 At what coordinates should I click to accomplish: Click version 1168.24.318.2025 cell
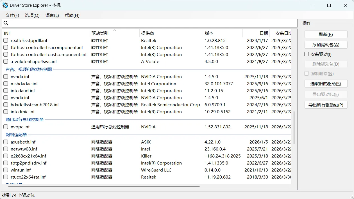tap(223, 156)
